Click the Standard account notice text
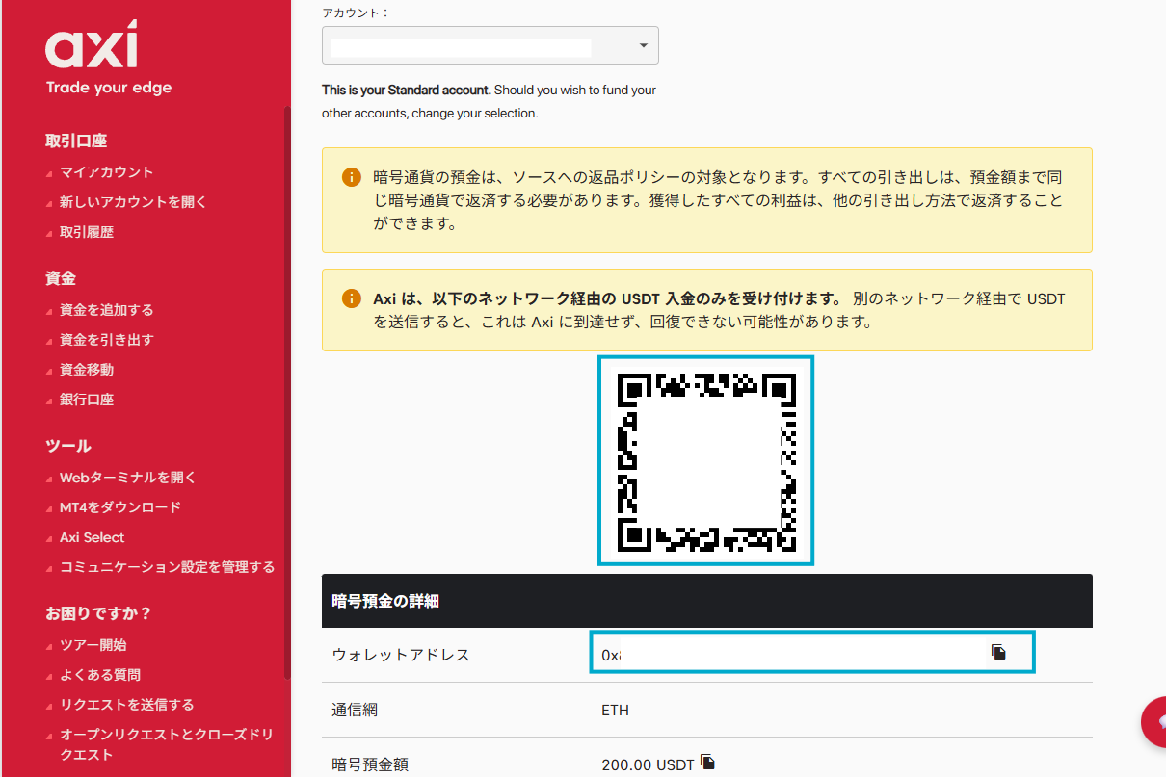The height and width of the screenshot is (777, 1166). coord(489,101)
